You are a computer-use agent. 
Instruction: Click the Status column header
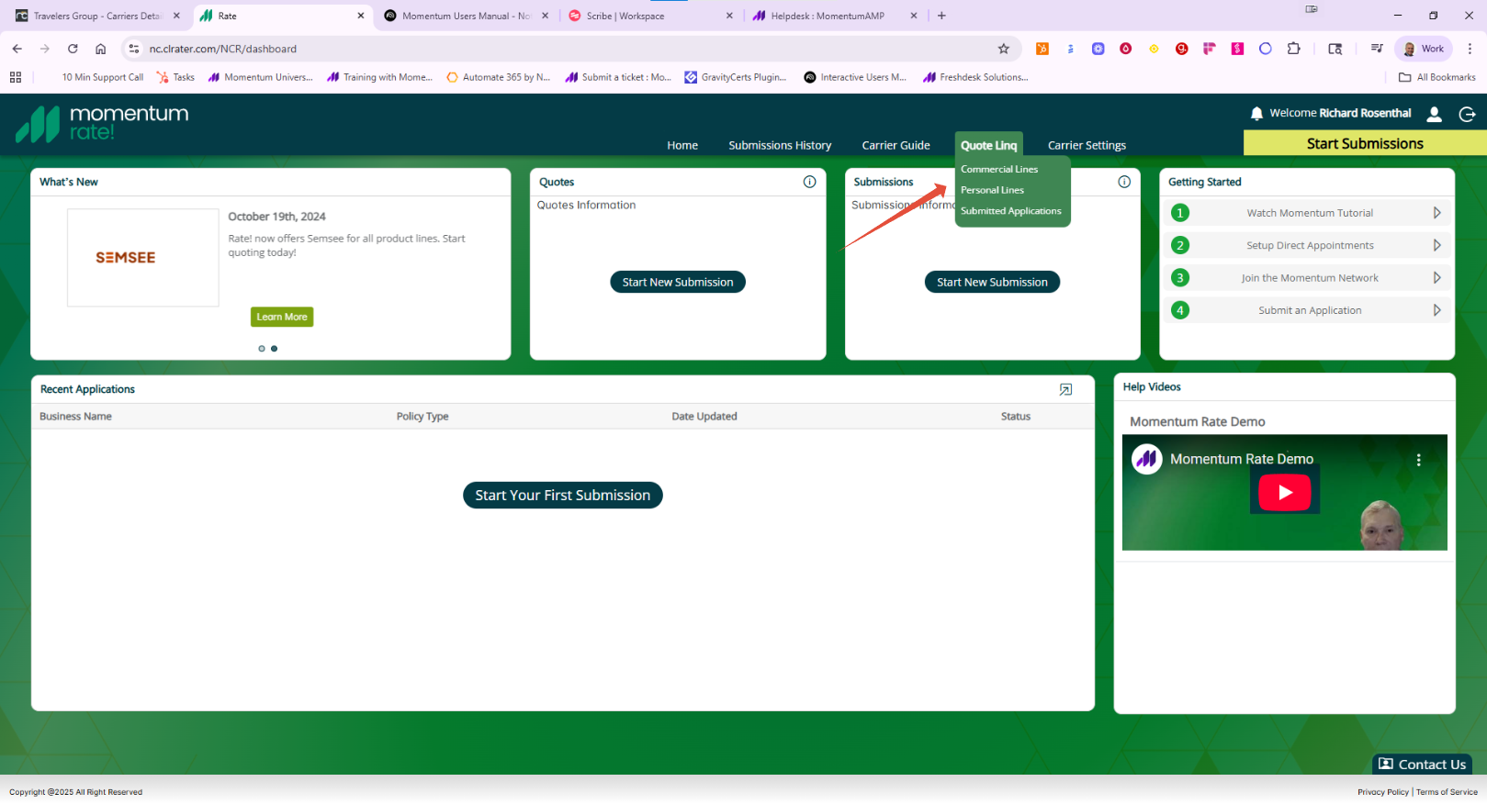pos(1015,417)
